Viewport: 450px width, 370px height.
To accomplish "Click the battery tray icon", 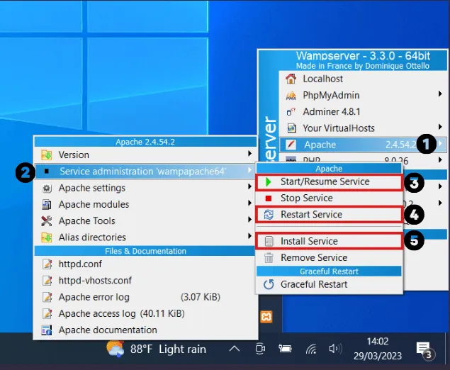I will pyautogui.click(x=286, y=349).
